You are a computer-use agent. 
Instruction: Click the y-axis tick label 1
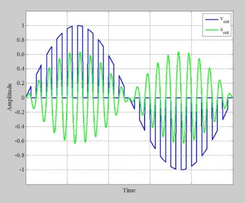pyautogui.click(x=23, y=26)
